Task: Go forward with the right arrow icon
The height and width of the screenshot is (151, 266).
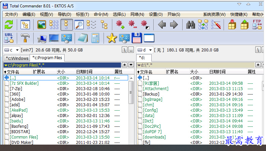Action: coord(174,25)
